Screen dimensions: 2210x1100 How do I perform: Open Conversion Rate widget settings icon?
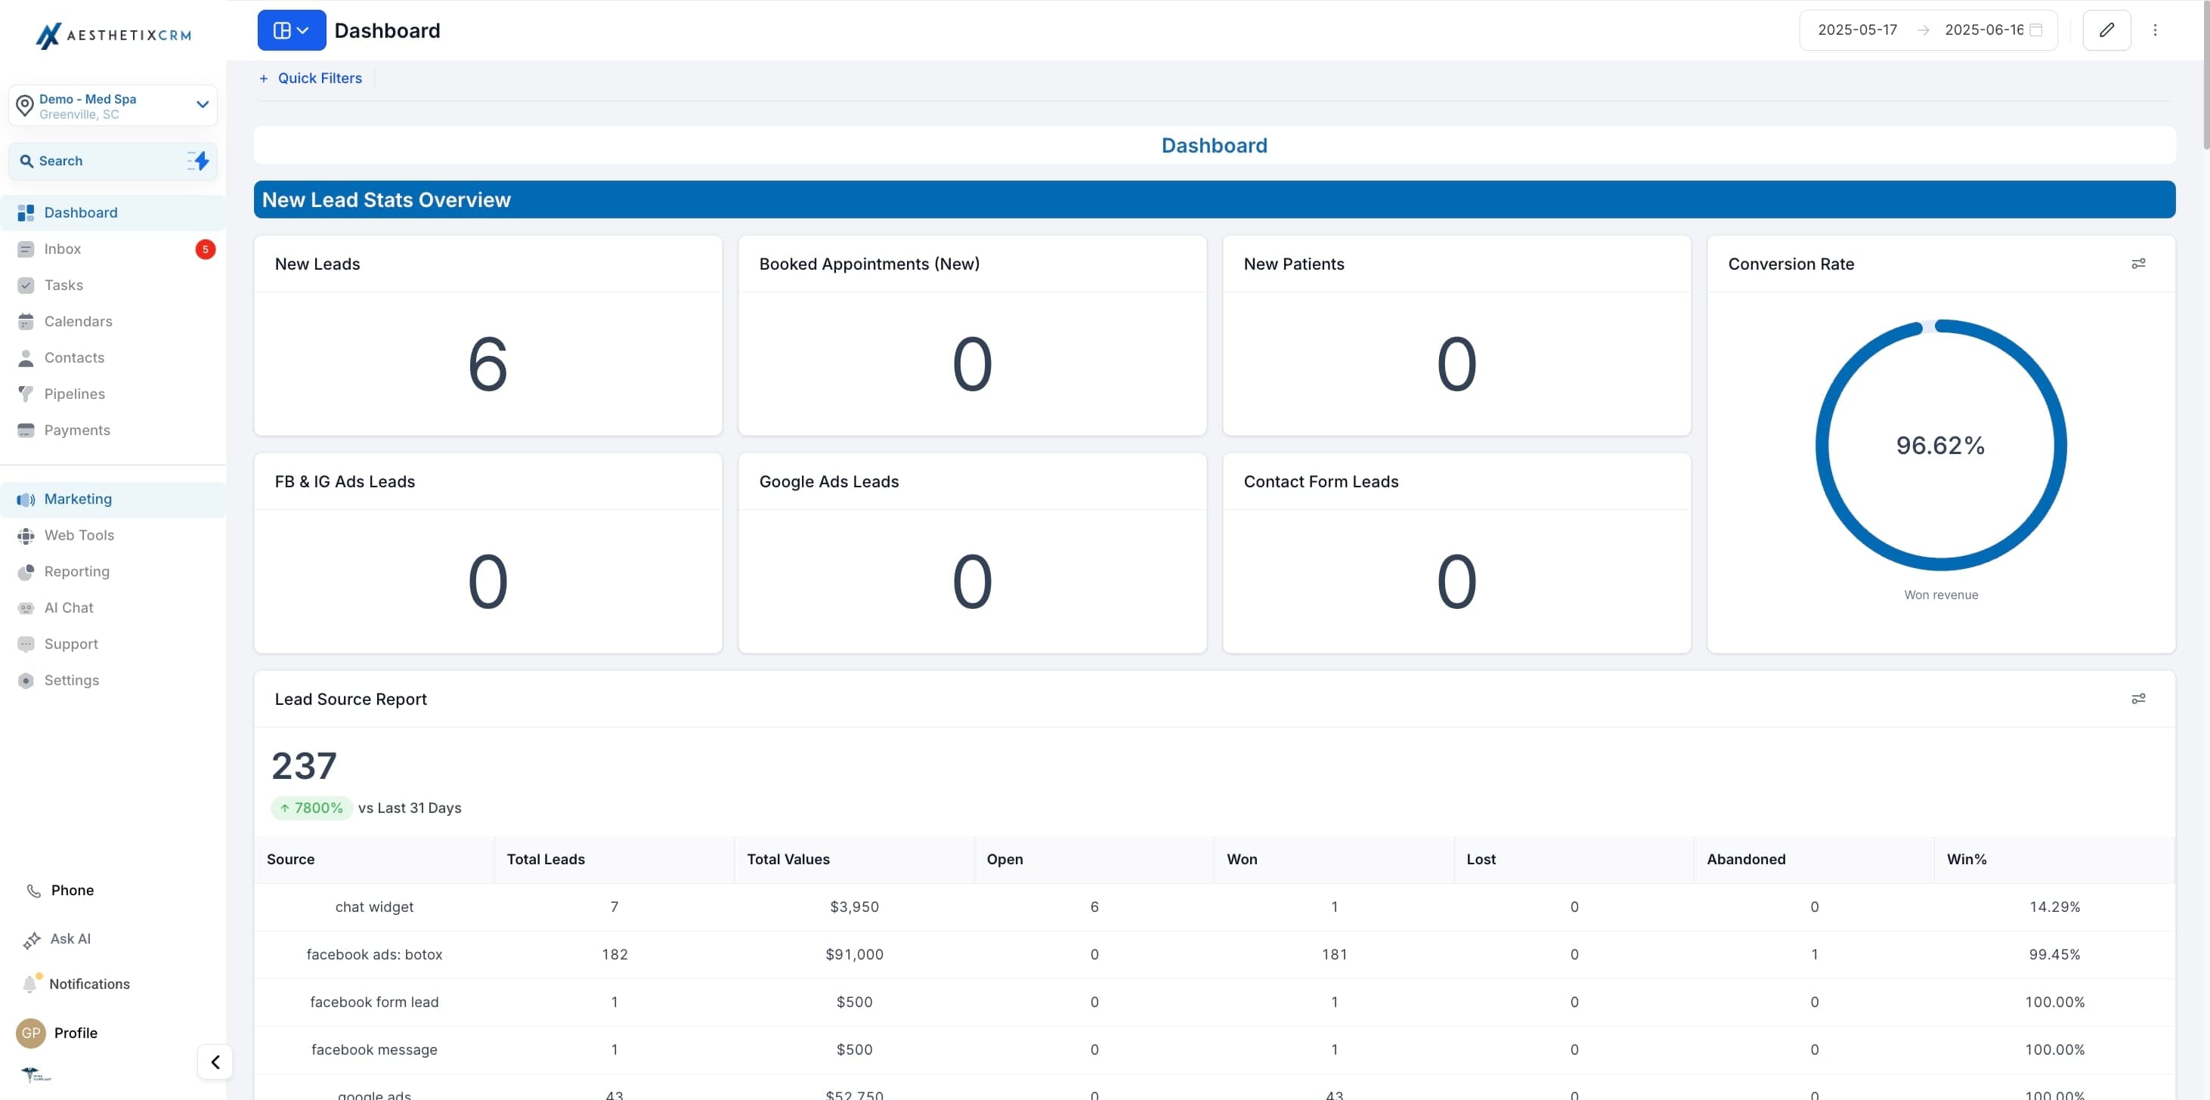click(x=2138, y=264)
